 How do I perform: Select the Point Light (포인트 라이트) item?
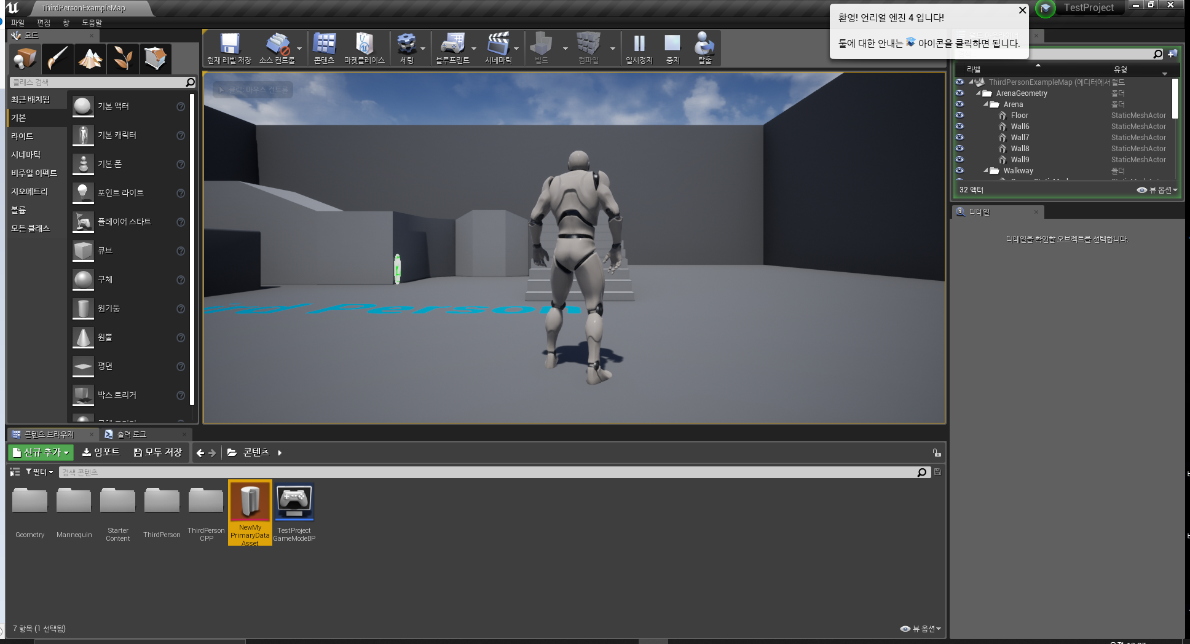tap(128, 193)
